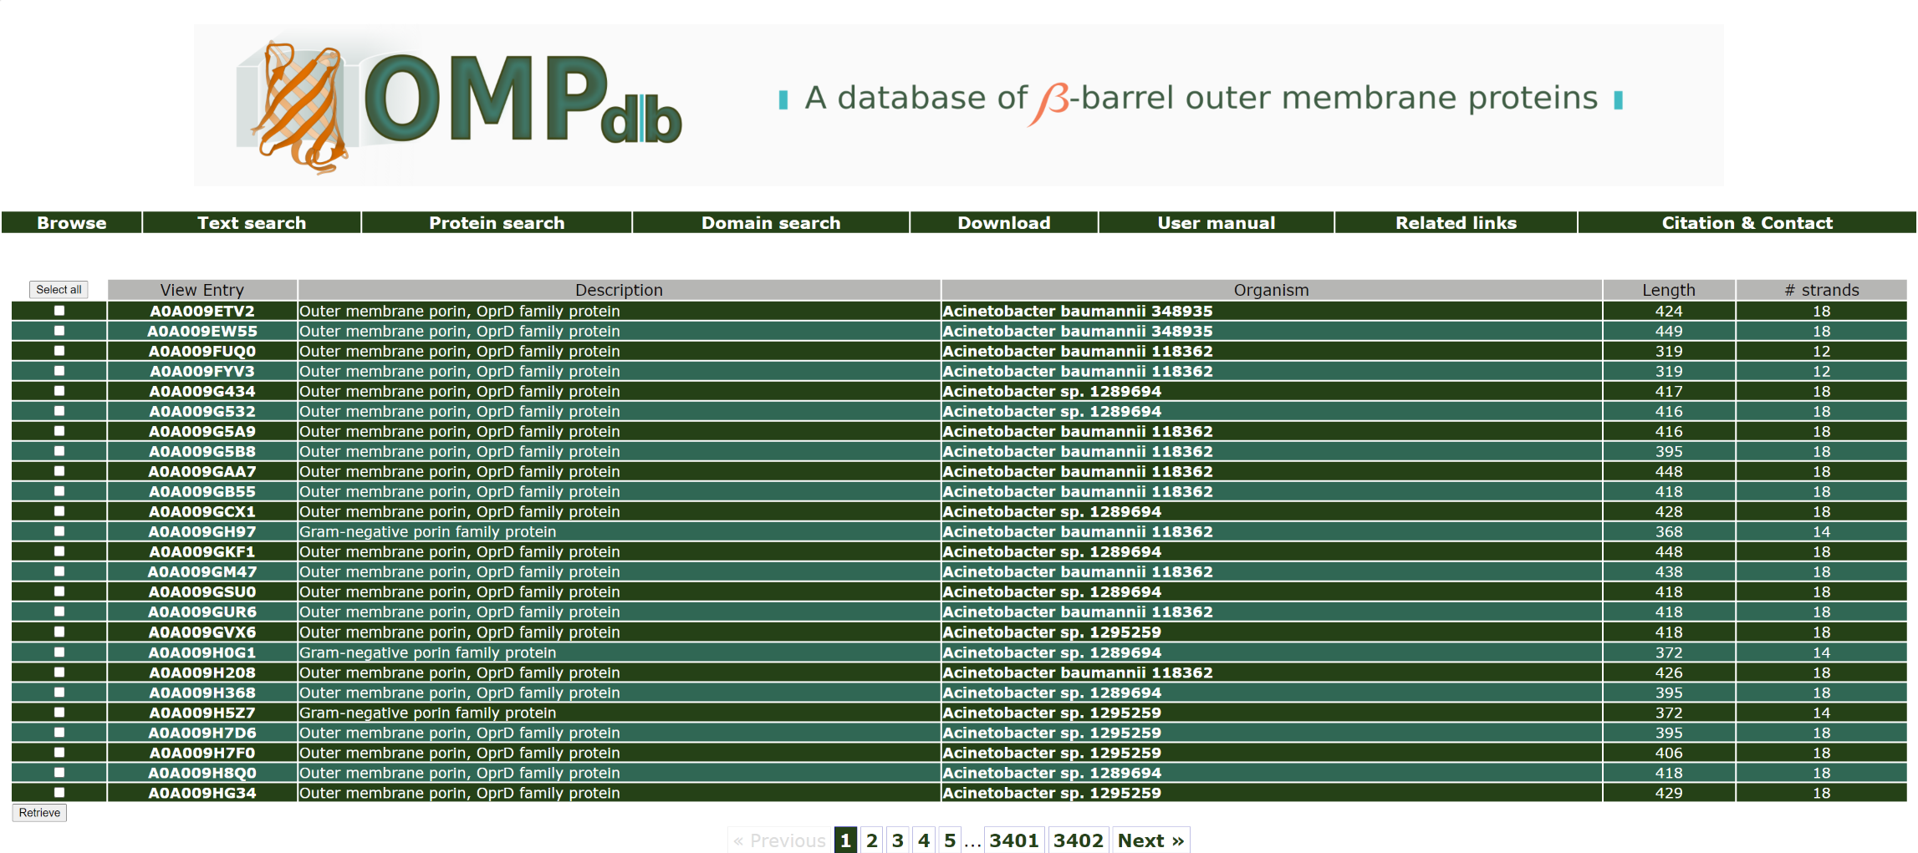Image resolution: width=1918 pixels, height=853 pixels.
Task: Enable the A0A009FYV3 checkbox
Action: click(x=59, y=371)
